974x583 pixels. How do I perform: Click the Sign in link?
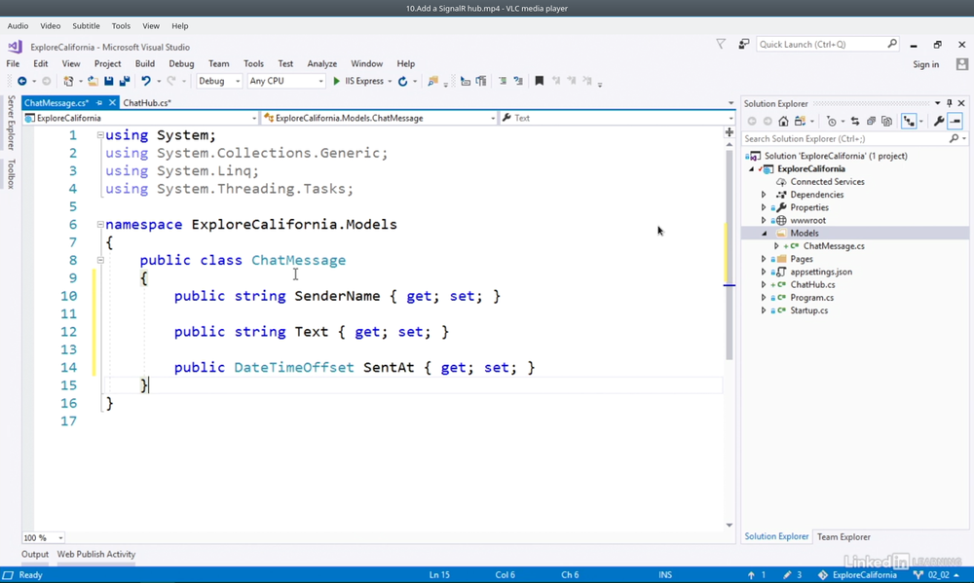(x=925, y=64)
